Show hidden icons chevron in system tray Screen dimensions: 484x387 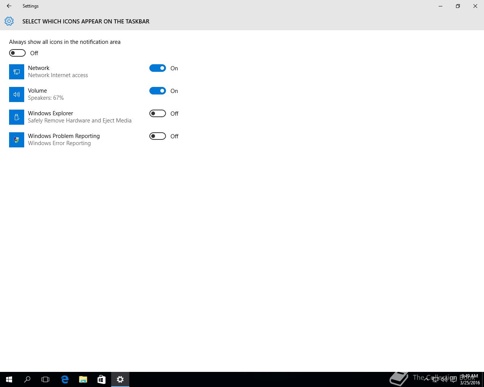tap(426, 379)
